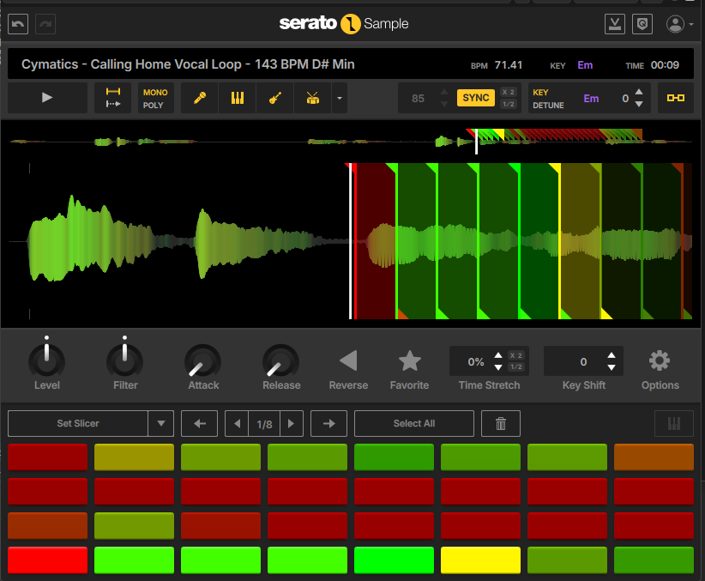The image size is (705, 581).
Task: Open the Options gear
Action: tap(660, 360)
